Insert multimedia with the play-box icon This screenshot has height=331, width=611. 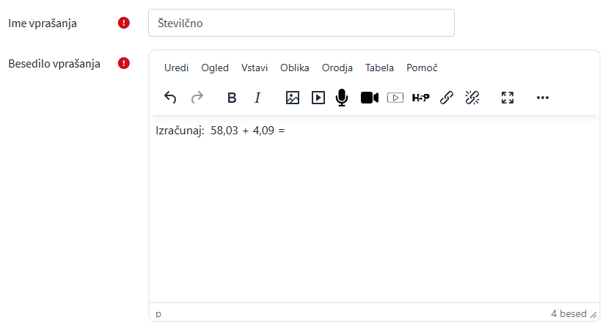click(x=318, y=98)
